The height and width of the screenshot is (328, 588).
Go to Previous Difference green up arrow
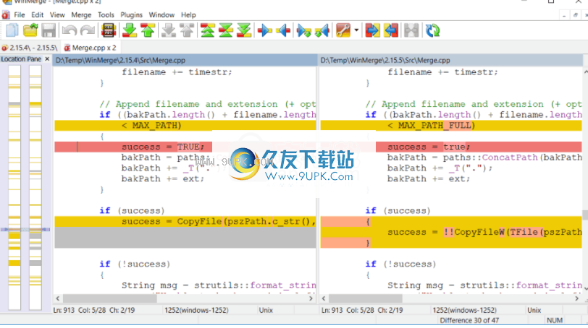(148, 30)
